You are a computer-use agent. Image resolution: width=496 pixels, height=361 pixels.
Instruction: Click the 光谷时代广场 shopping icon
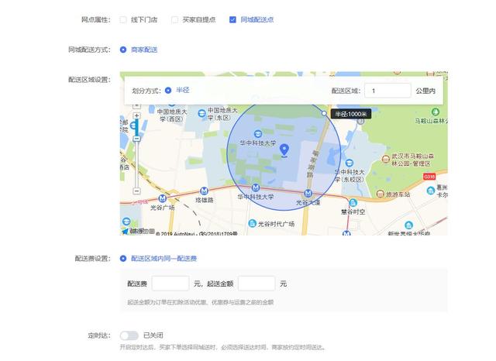click(252, 223)
